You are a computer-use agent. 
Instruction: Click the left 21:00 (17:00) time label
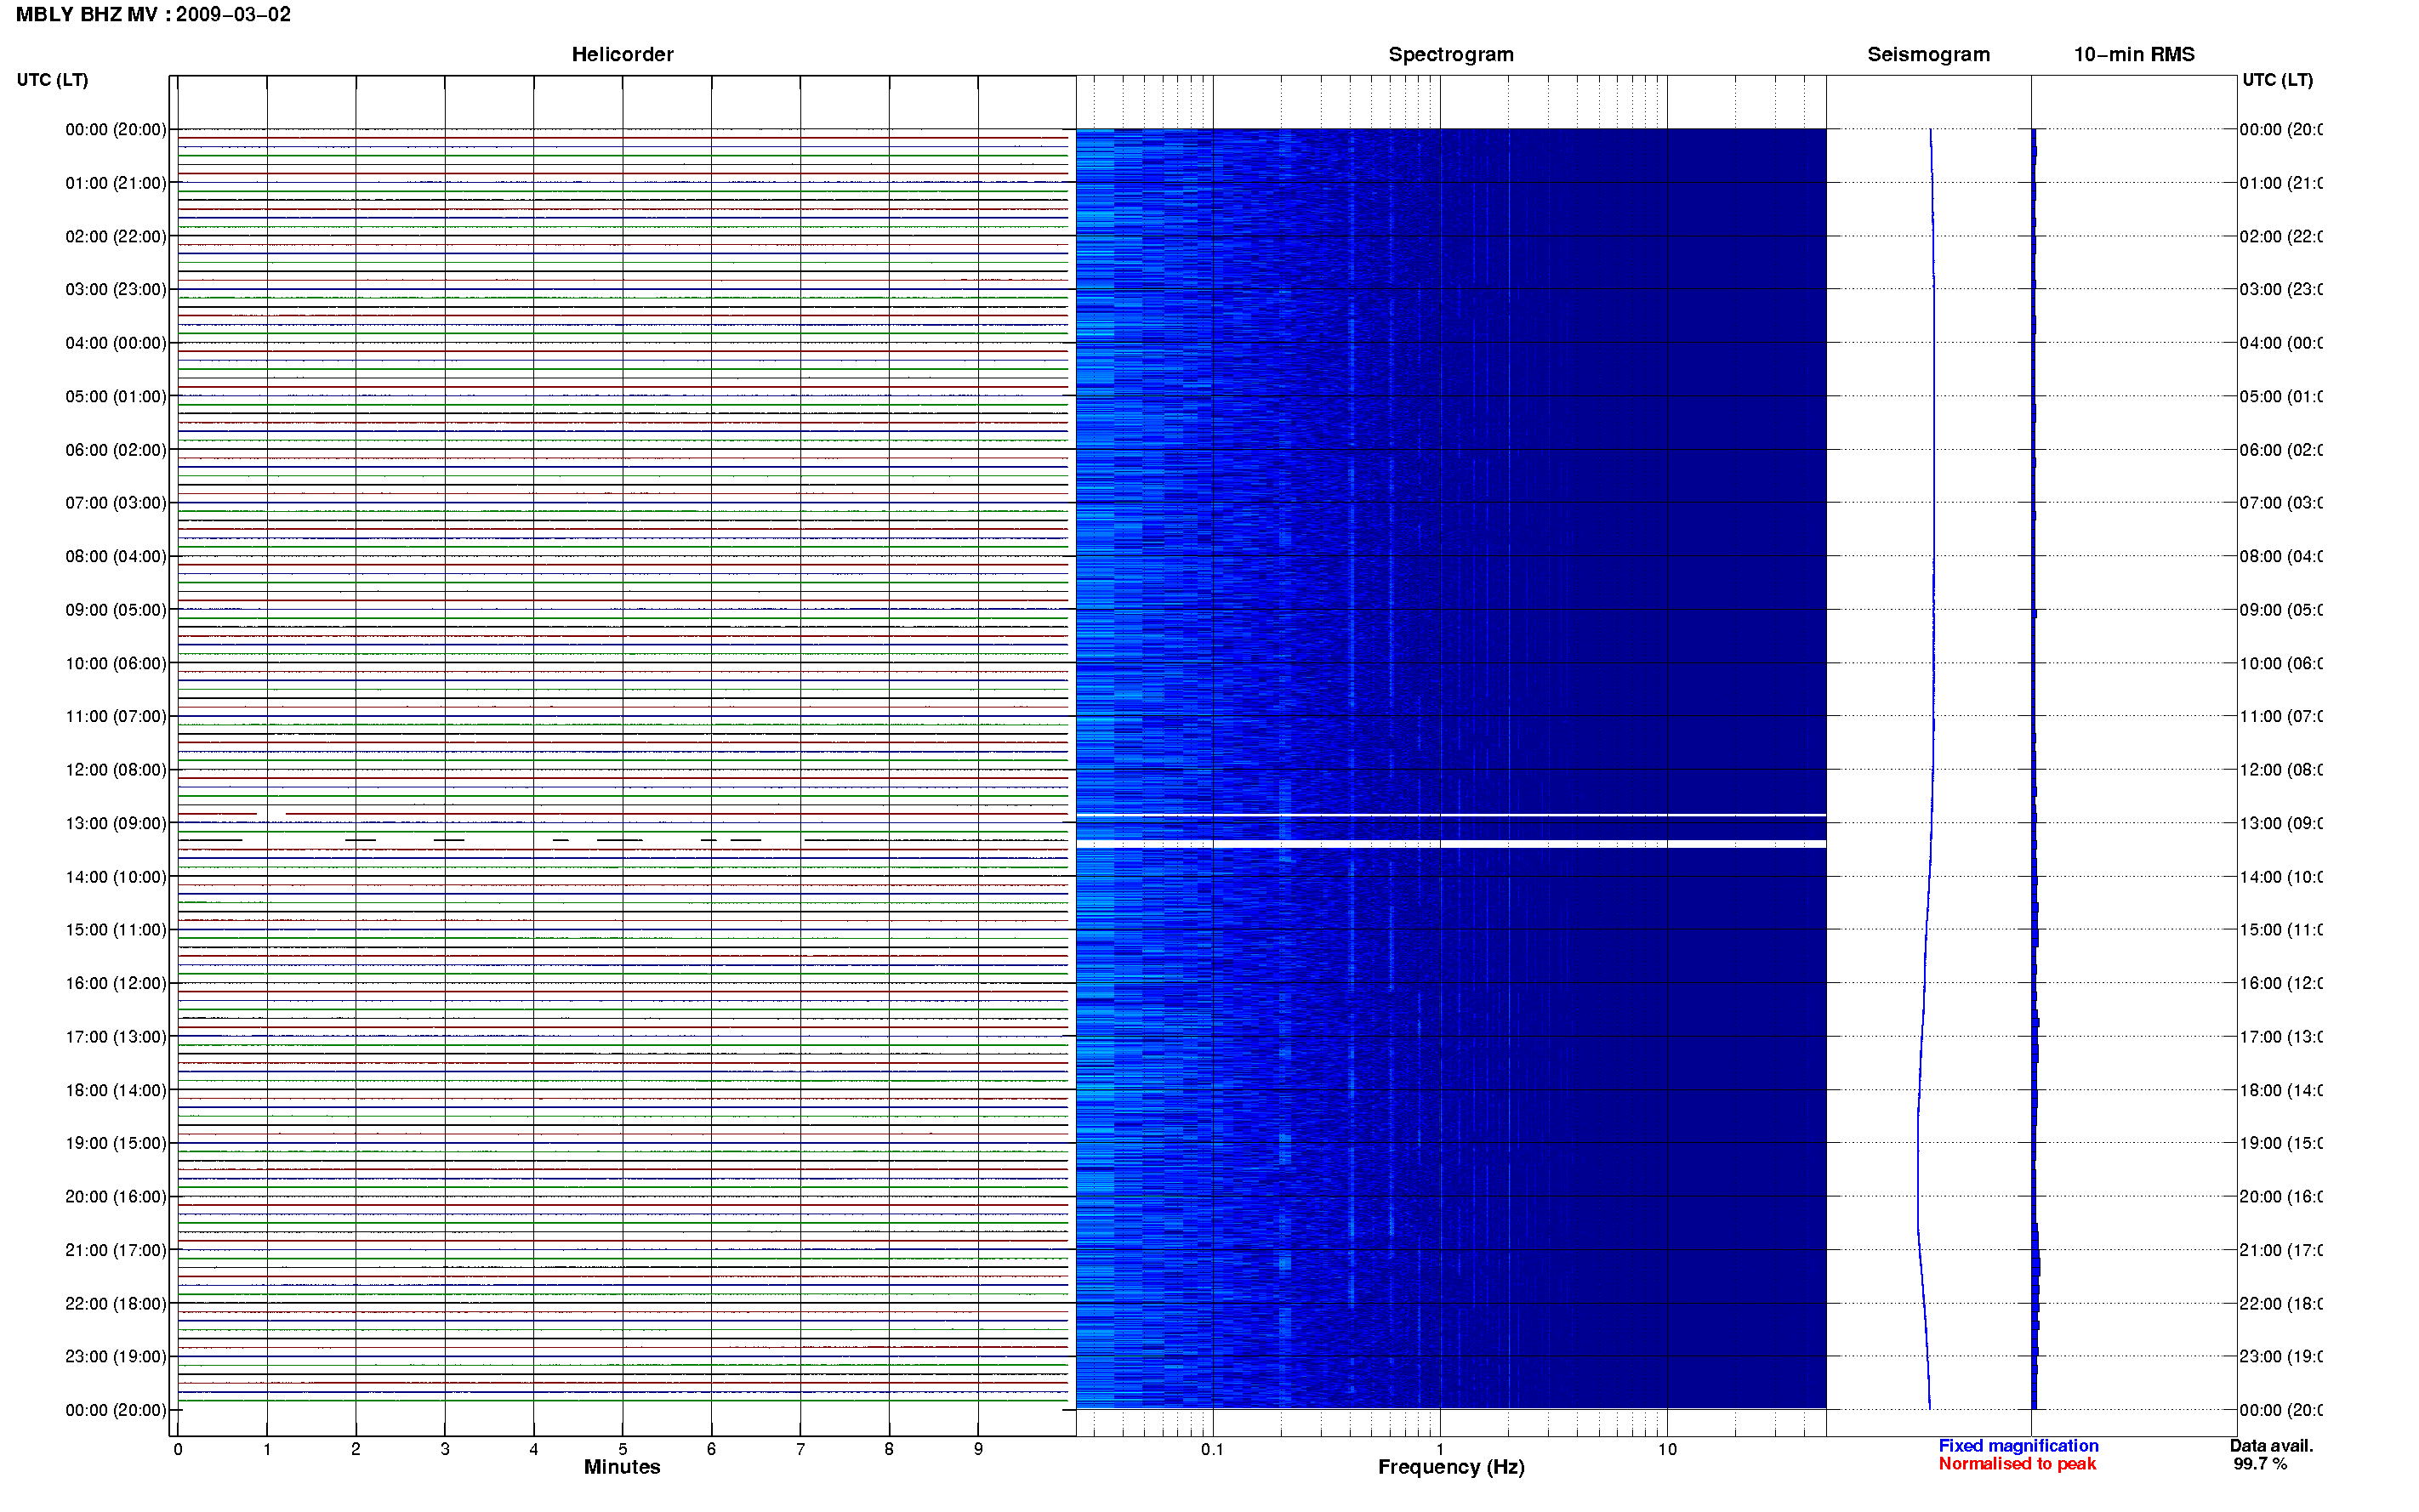click(116, 1251)
